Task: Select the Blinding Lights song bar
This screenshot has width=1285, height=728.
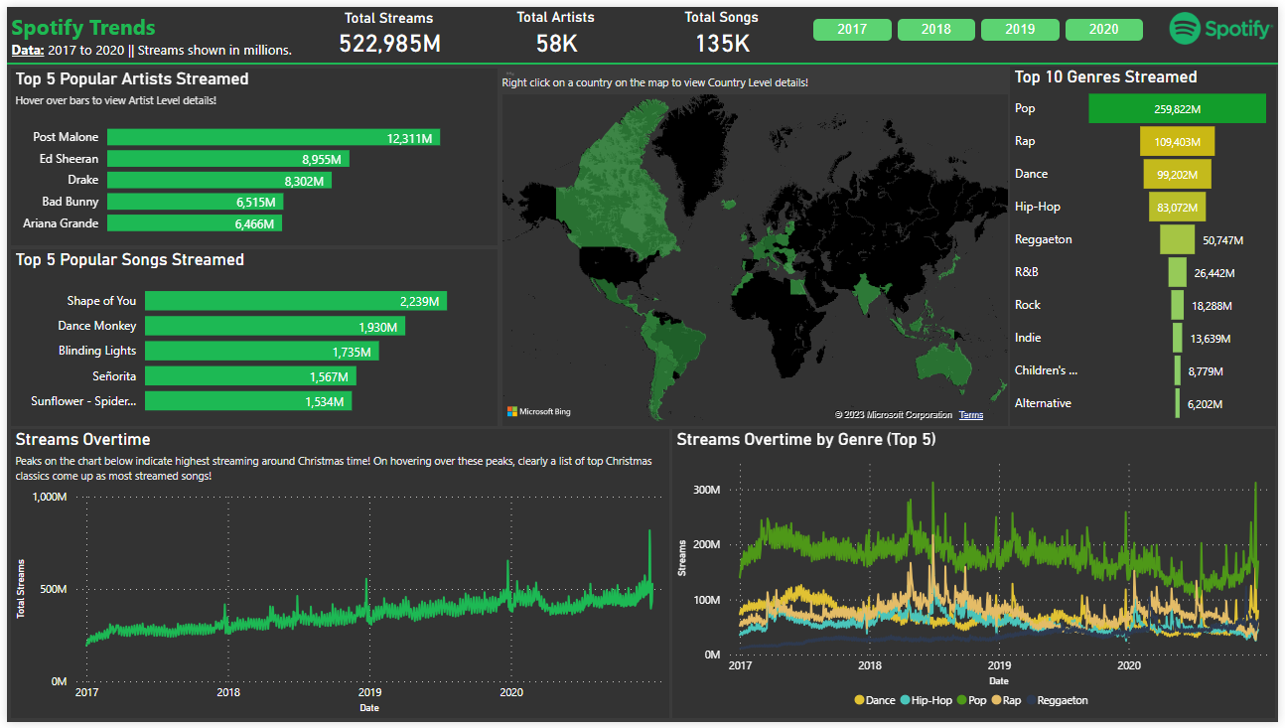Action: [262, 351]
